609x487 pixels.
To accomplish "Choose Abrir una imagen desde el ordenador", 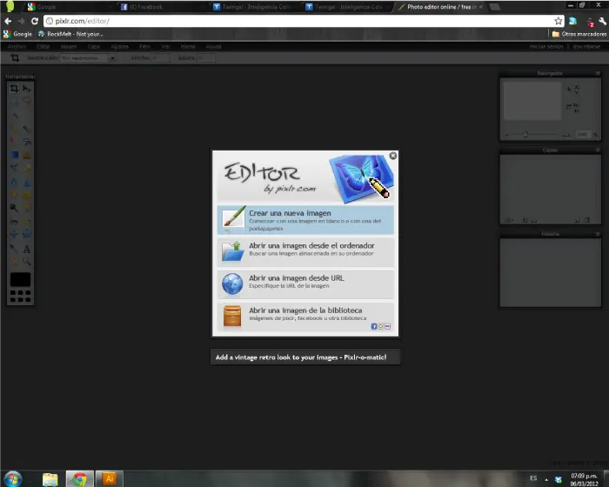I will tap(305, 251).
